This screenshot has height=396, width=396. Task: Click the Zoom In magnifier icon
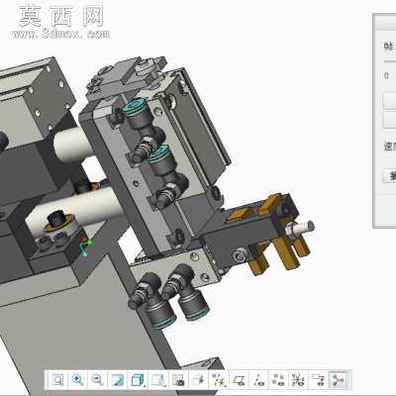click(77, 379)
